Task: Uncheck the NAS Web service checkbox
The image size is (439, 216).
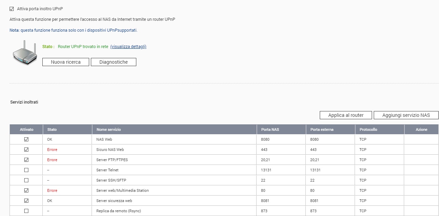Action: [26, 139]
